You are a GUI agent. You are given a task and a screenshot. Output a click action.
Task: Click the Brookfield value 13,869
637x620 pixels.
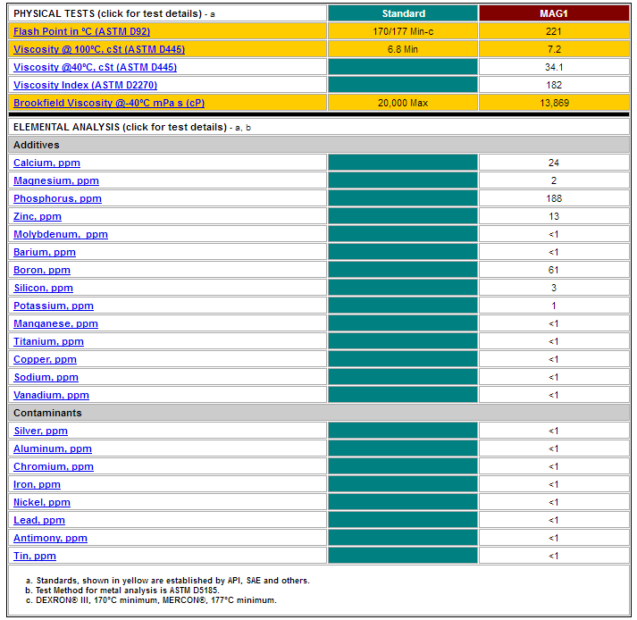tap(554, 103)
